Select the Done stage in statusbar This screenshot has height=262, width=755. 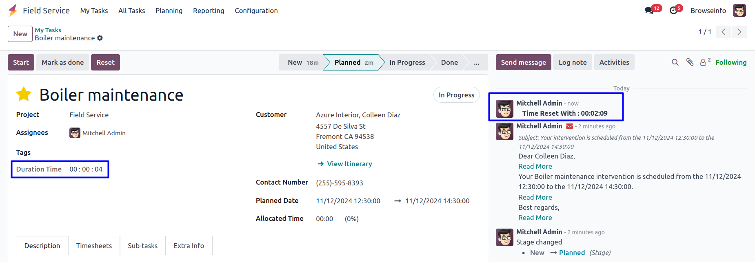point(449,62)
